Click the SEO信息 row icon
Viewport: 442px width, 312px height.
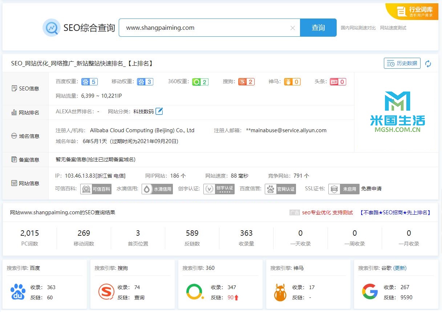(15, 88)
